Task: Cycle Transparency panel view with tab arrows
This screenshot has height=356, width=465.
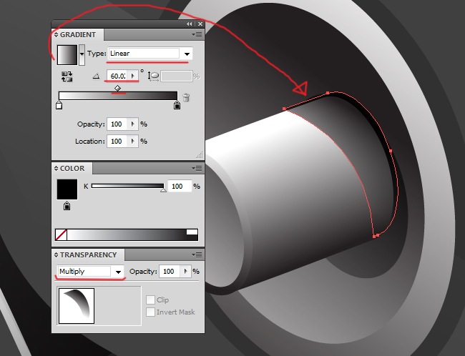Action: [x=56, y=255]
